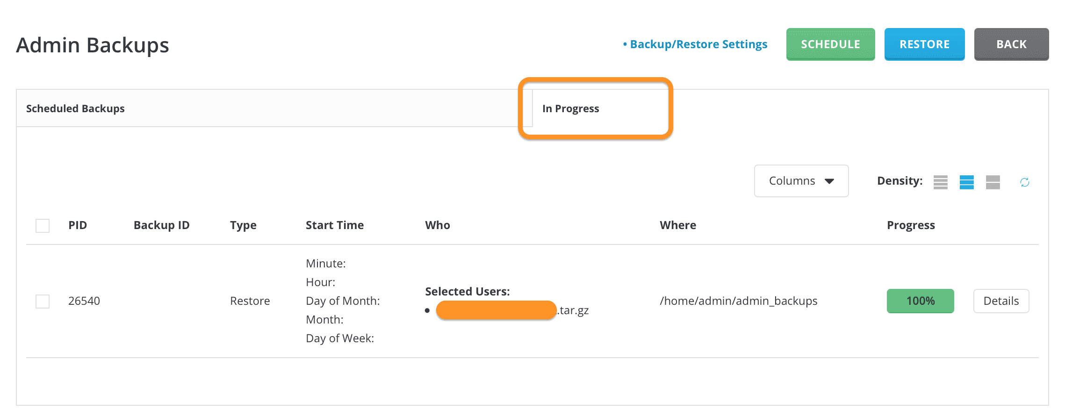Image resolution: width=1065 pixels, height=417 pixels.
Task: Click the RESTORE button
Action: tap(924, 44)
